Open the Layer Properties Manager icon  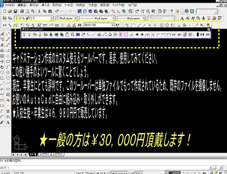(x=5, y=18)
